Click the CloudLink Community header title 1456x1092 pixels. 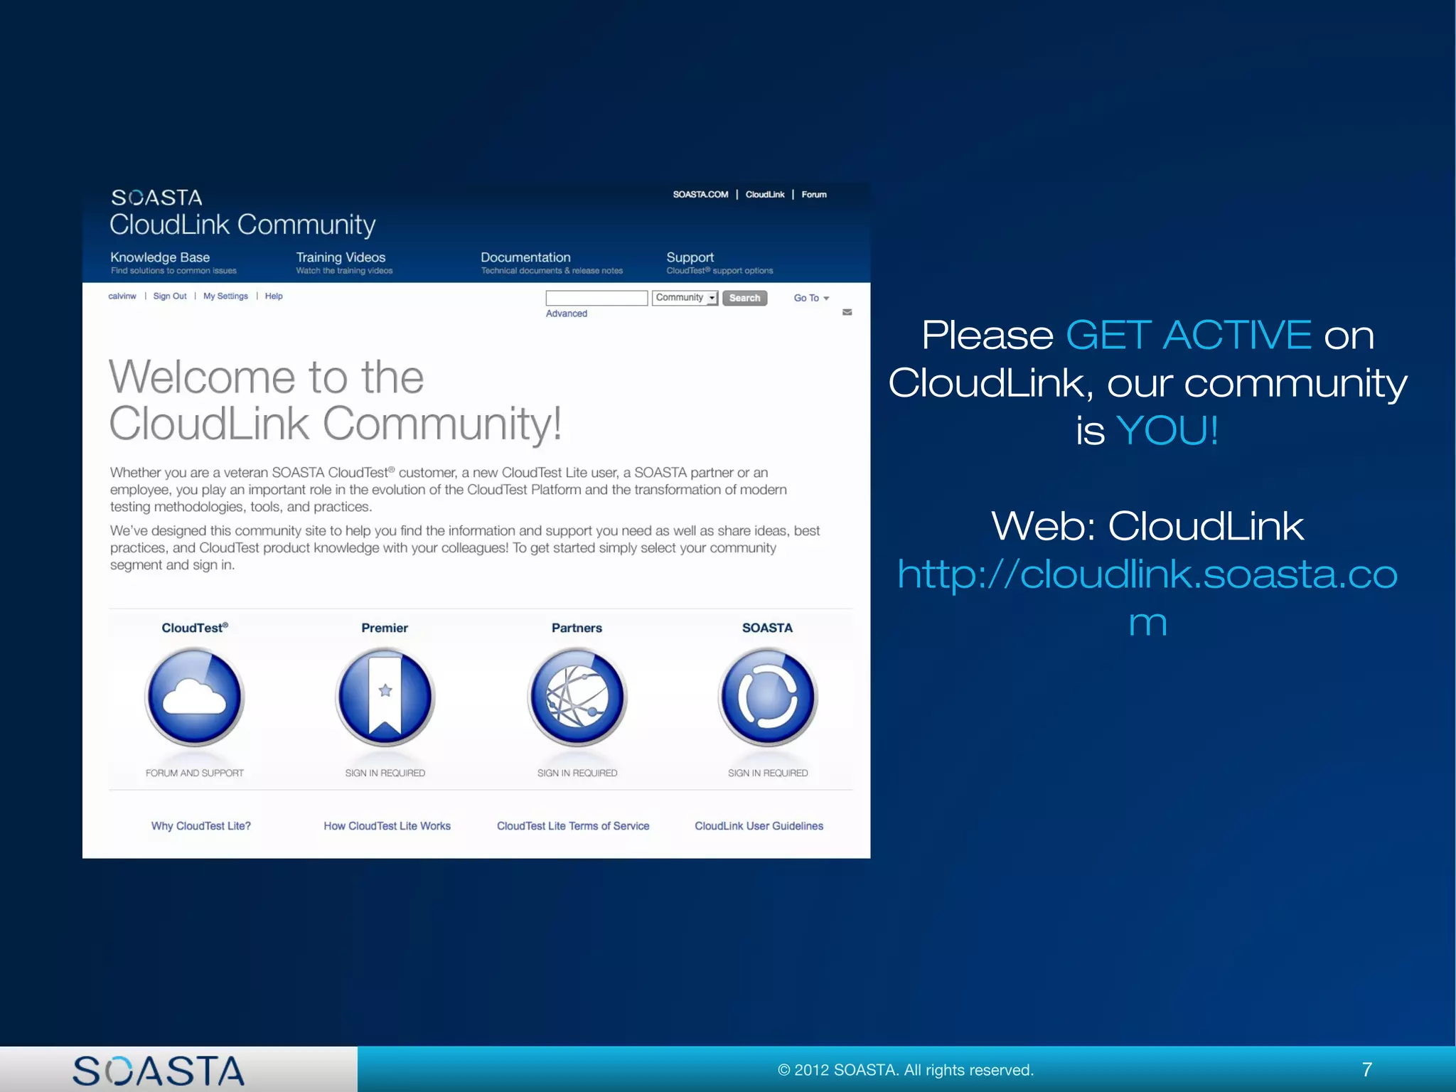coord(242,225)
